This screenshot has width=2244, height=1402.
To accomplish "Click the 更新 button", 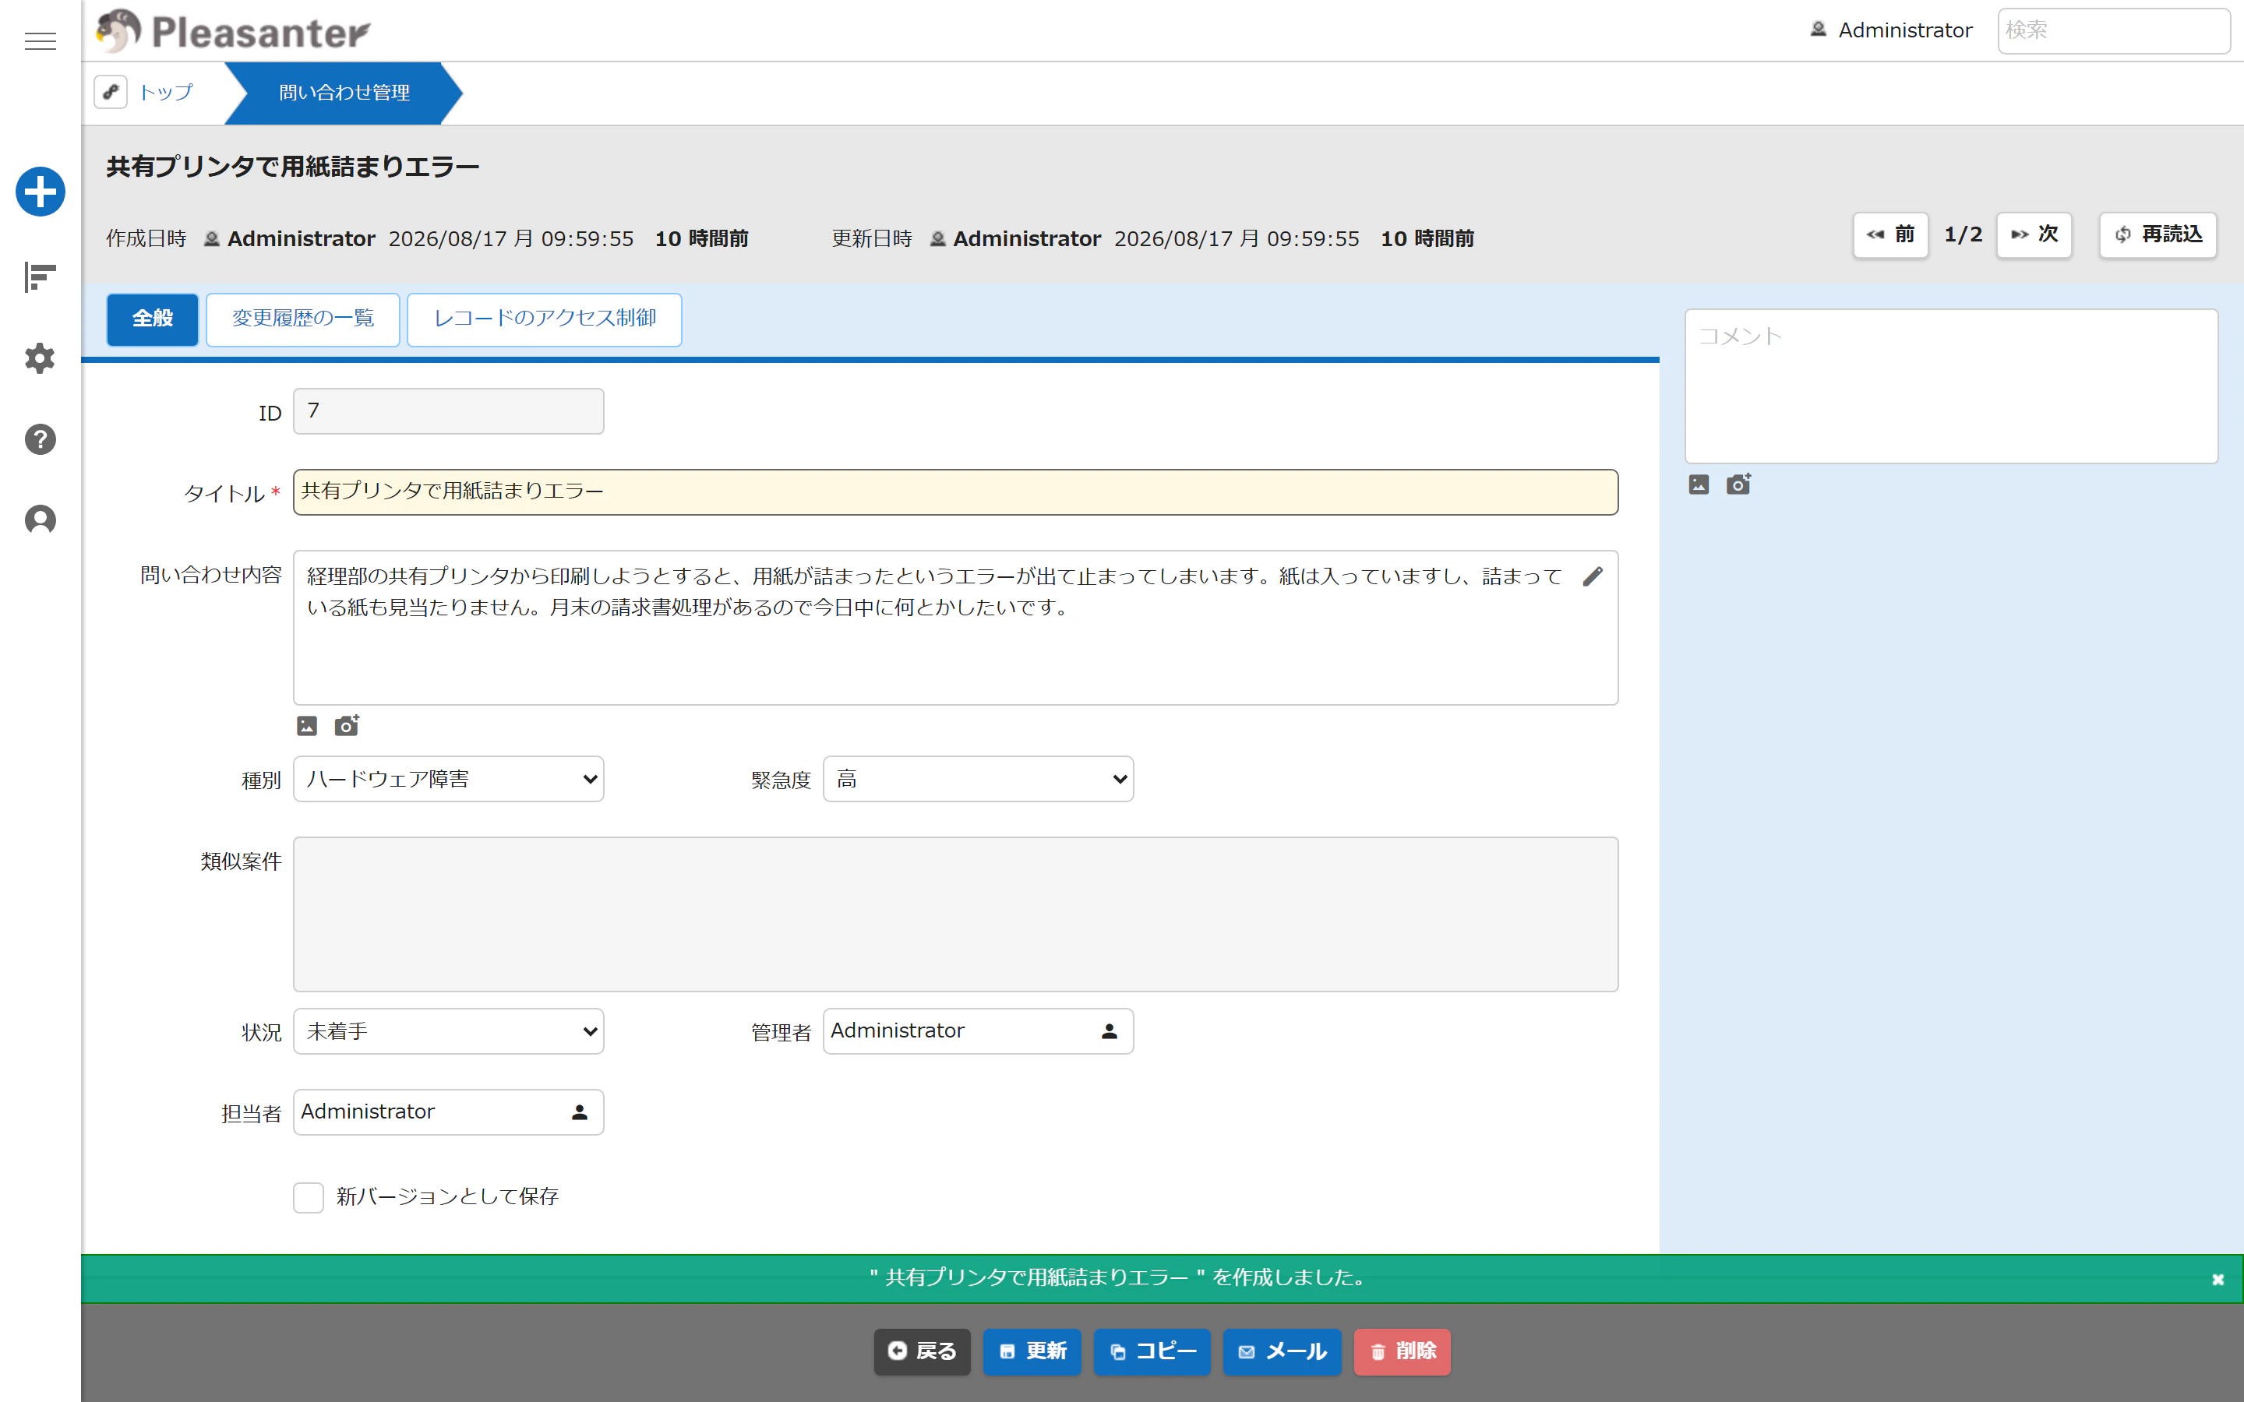I will [x=1032, y=1351].
